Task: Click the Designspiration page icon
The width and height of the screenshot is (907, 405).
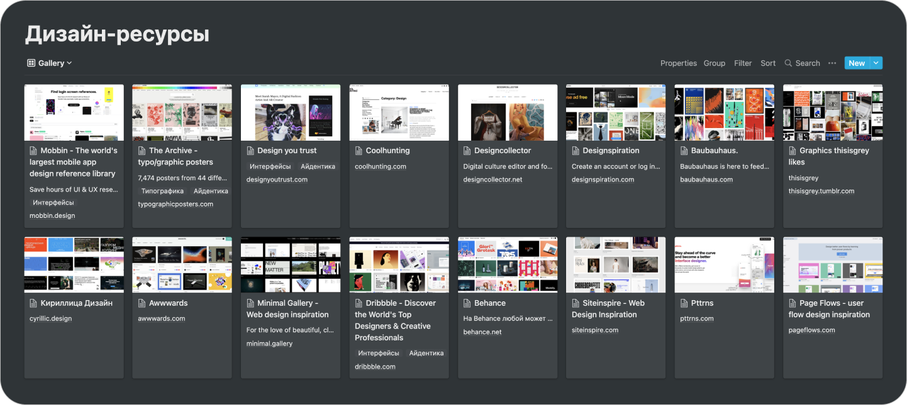Action: pyautogui.click(x=576, y=151)
